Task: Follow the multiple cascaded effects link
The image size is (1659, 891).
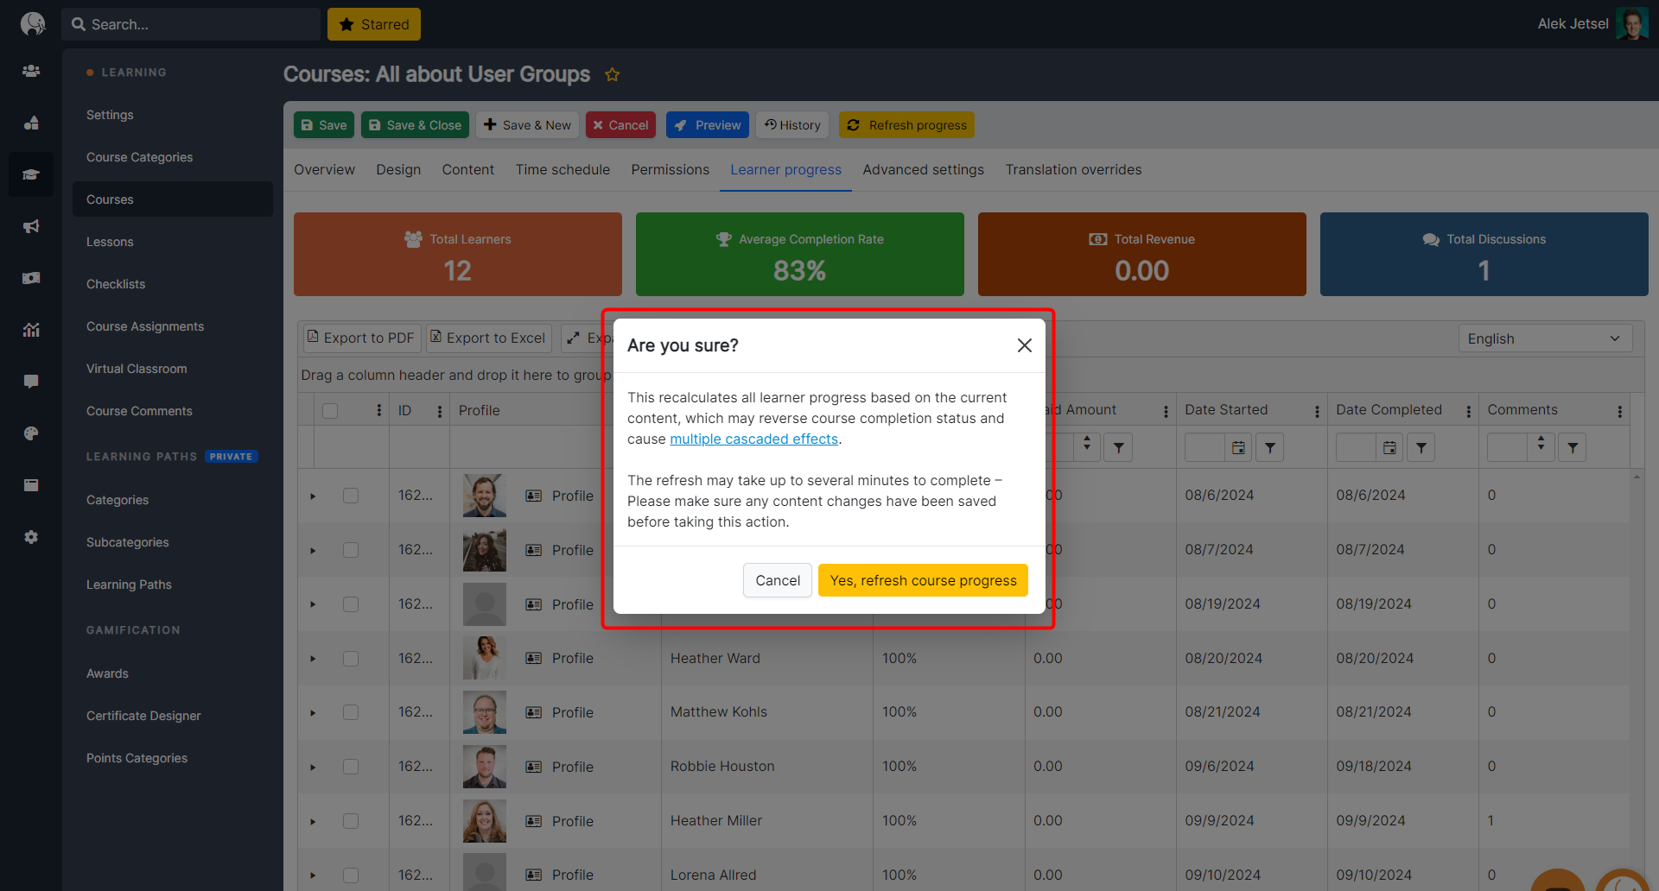Action: (753, 439)
